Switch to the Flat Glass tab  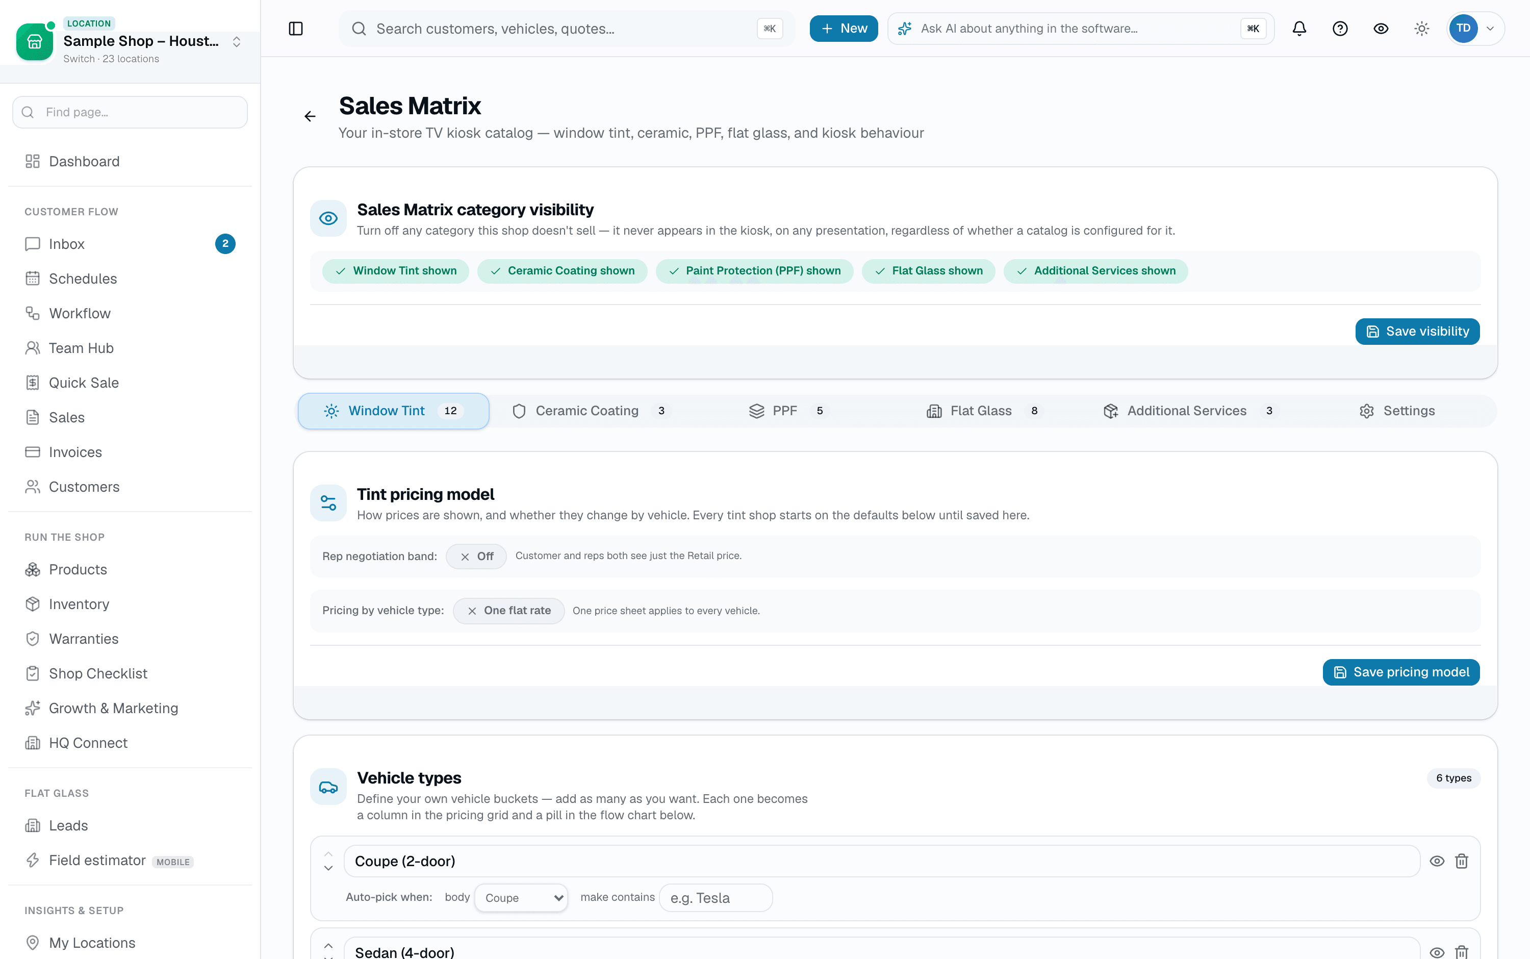pos(985,411)
